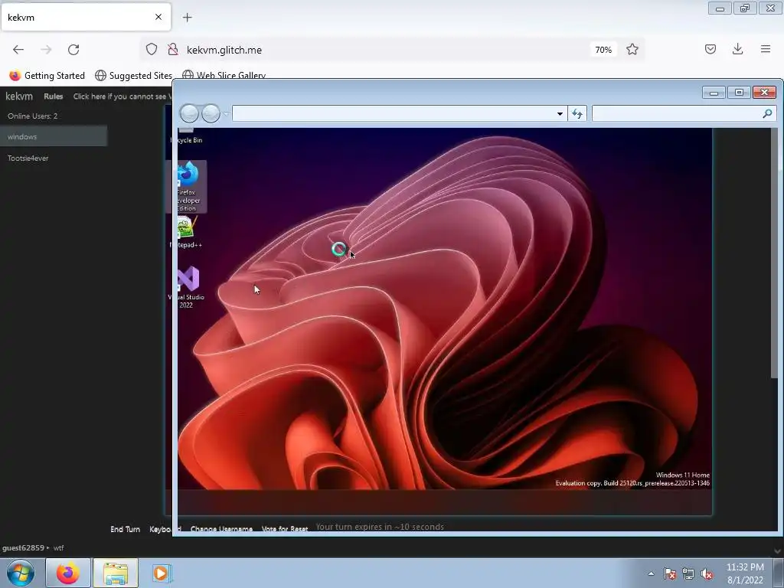Click the kekvm site logo
Image resolution: width=784 pixels, height=588 pixels.
pyautogui.click(x=19, y=96)
